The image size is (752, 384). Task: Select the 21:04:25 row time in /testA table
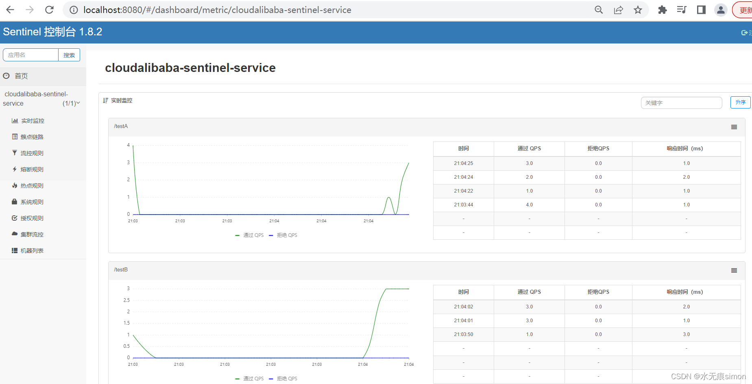(x=464, y=163)
